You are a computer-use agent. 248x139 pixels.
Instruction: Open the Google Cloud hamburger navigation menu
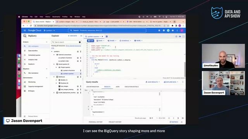(x=25, y=31)
